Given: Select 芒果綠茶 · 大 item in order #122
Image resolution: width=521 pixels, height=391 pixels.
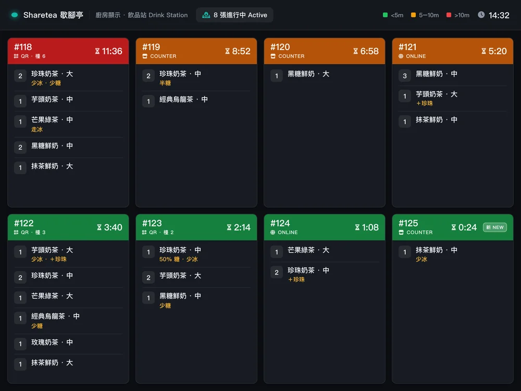Looking at the screenshot, I should point(68,297).
